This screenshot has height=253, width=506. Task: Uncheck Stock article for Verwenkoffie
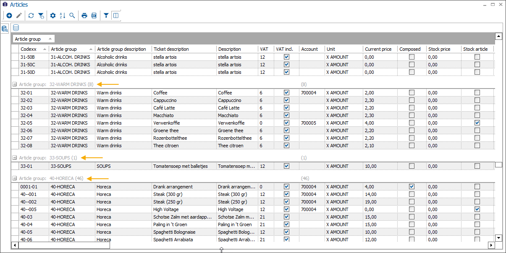[477, 123]
